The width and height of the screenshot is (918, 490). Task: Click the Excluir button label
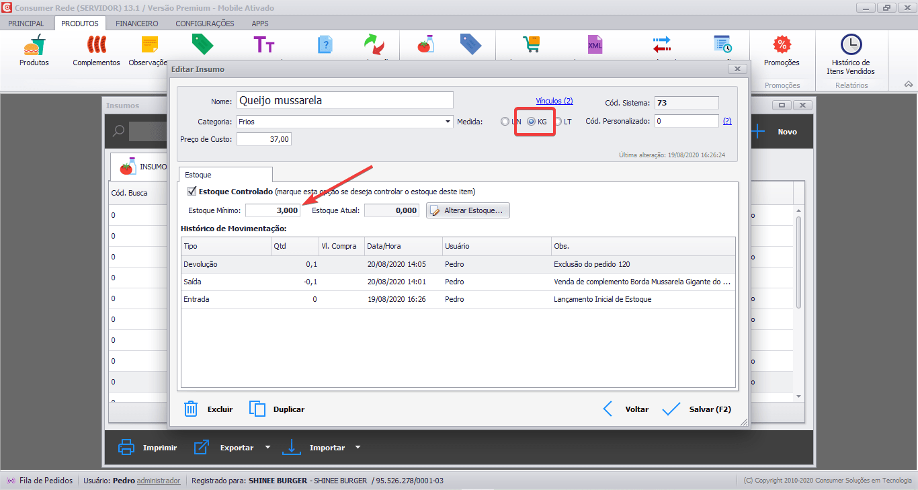pyautogui.click(x=220, y=409)
